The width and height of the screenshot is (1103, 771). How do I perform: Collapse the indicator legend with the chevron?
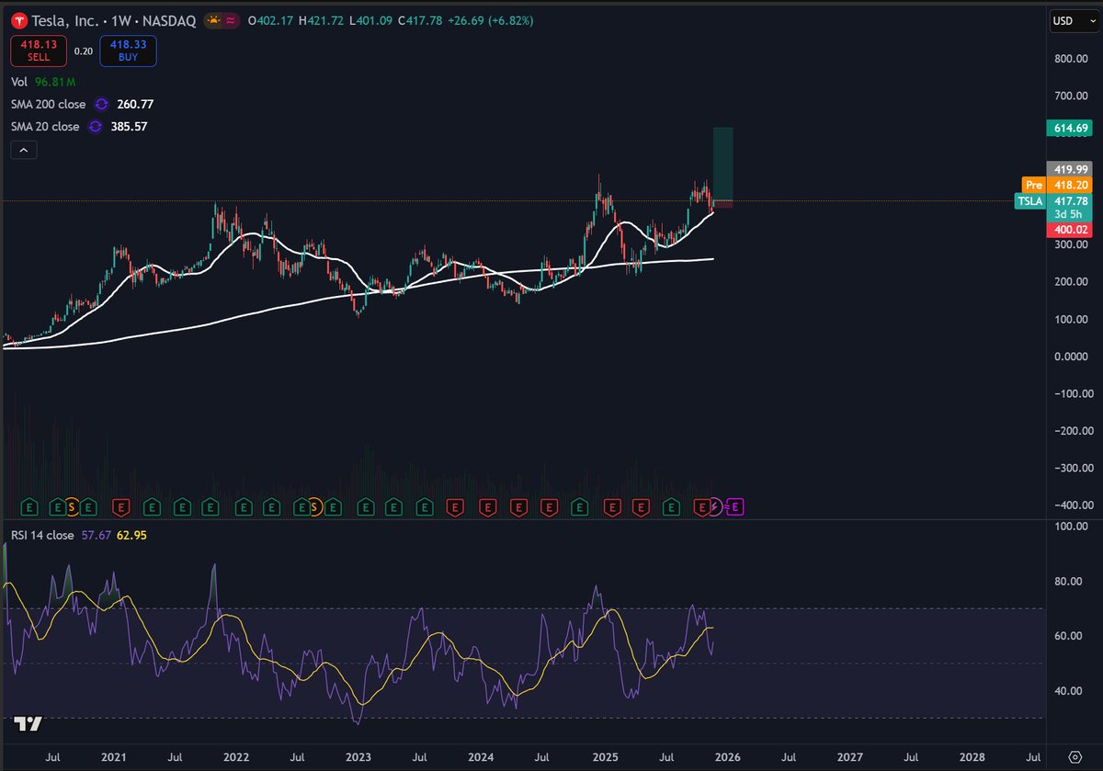click(23, 149)
